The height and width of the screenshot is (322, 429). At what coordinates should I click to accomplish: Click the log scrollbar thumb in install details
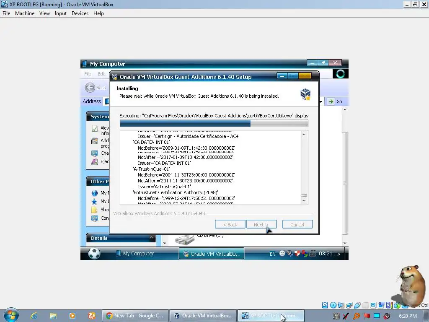(304, 195)
